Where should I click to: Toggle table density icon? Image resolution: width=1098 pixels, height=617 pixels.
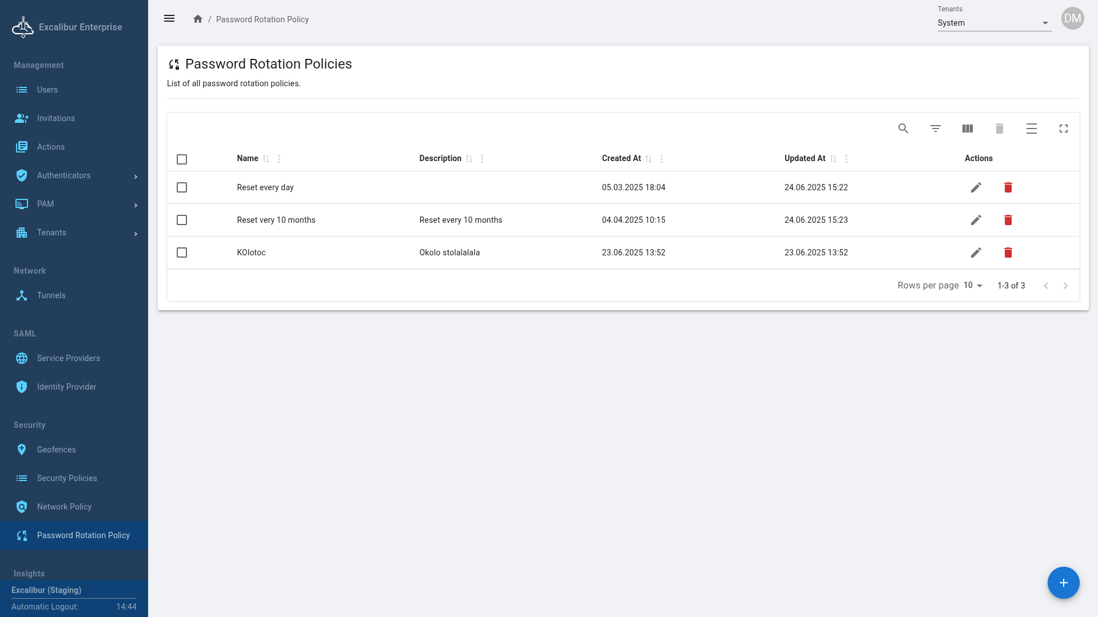click(1031, 129)
